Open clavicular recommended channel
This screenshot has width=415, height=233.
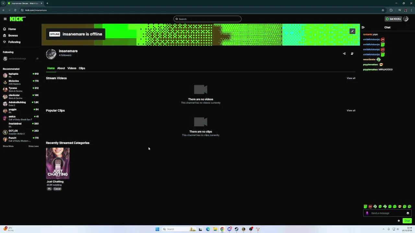point(20,96)
